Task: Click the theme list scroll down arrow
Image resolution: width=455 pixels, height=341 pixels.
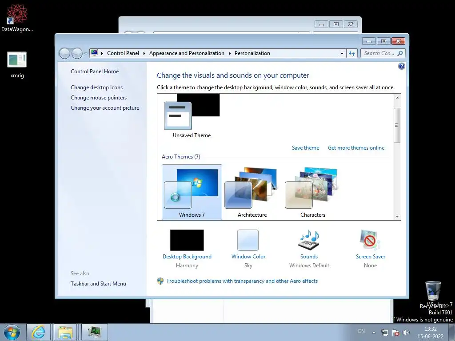Action: coord(397,216)
